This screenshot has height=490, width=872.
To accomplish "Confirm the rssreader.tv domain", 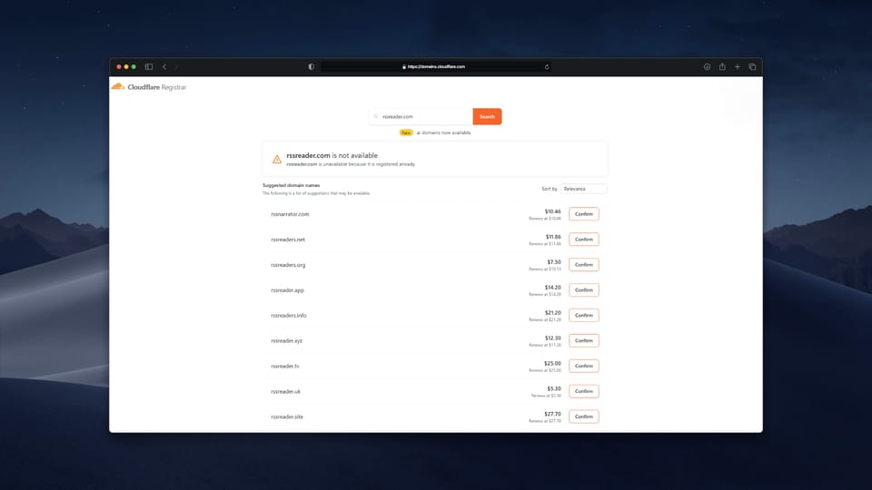I will 584,366.
